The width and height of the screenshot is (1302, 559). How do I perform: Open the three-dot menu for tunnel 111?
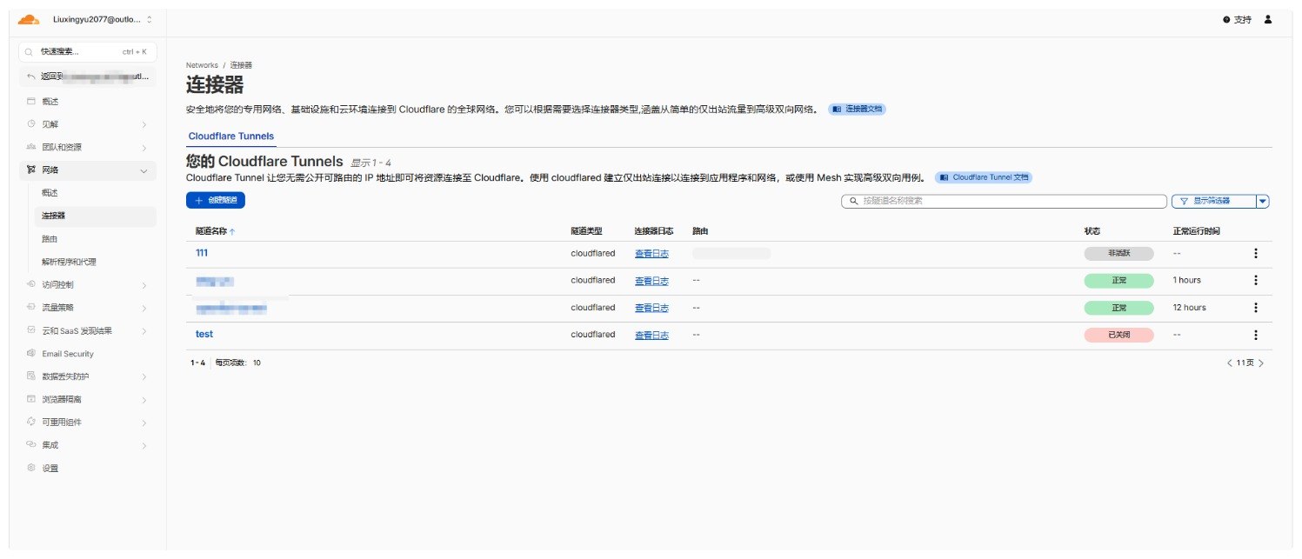(x=1255, y=254)
